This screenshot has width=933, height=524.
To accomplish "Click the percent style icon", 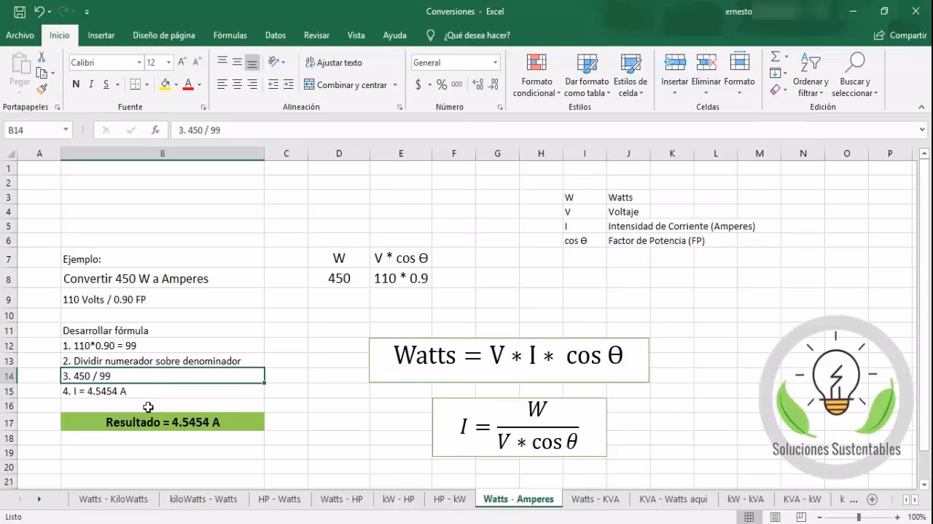I will pos(441,85).
